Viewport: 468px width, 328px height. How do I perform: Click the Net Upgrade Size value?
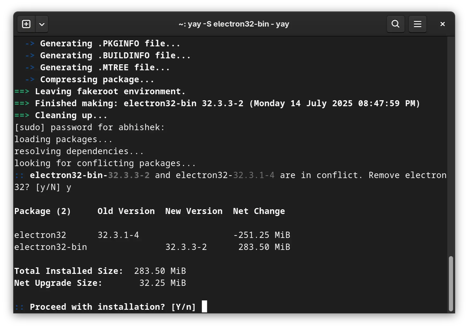point(162,283)
